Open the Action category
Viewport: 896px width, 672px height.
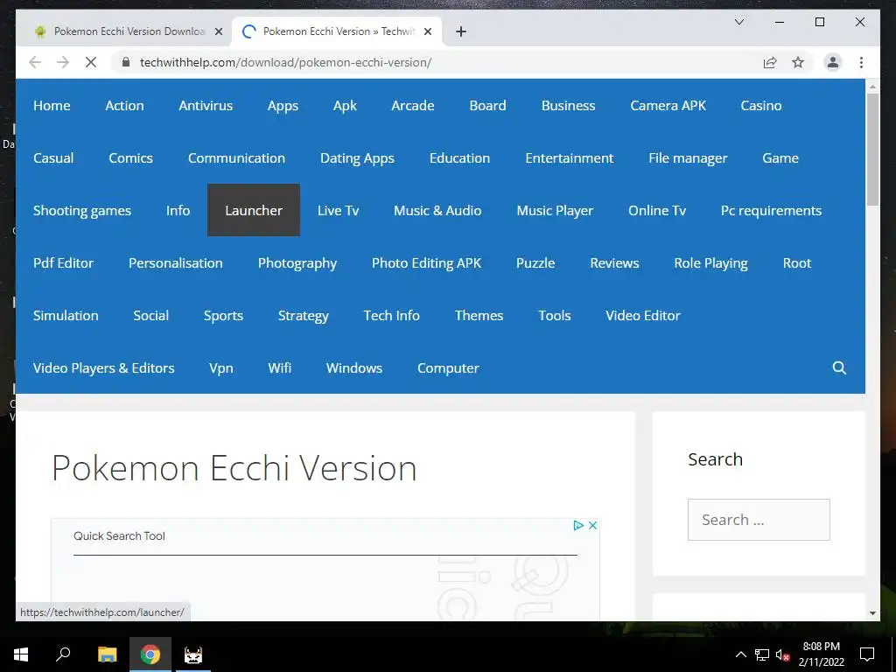tap(124, 105)
